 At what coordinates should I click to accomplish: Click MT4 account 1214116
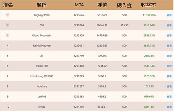[x=79, y=107]
